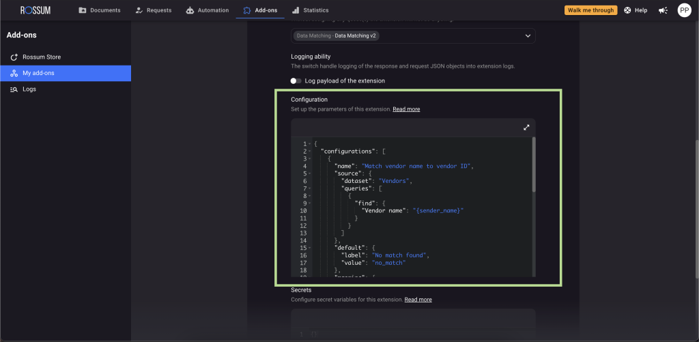
Task: Expand the configuration editor to fullscreen
Action: (x=526, y=128)
